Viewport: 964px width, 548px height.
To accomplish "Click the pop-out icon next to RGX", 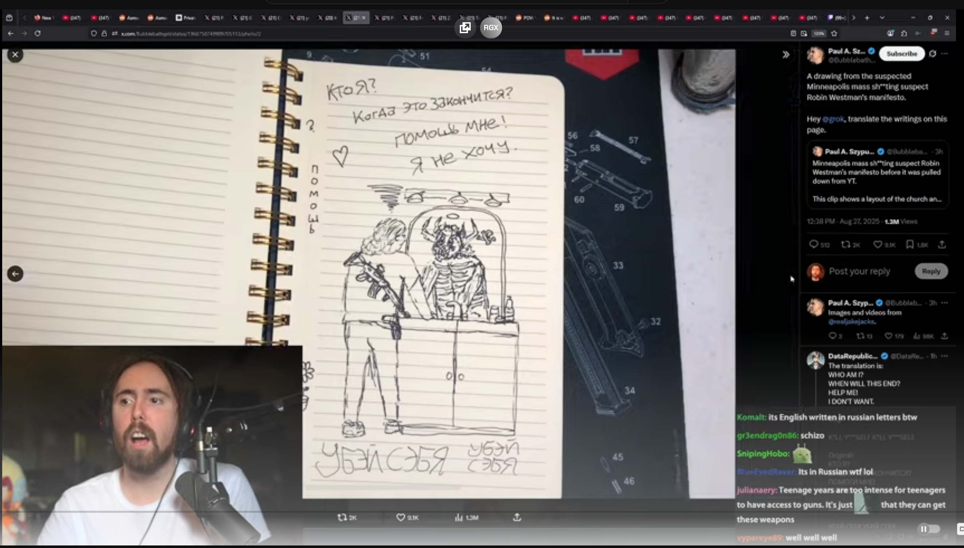I will pos(465,27).
